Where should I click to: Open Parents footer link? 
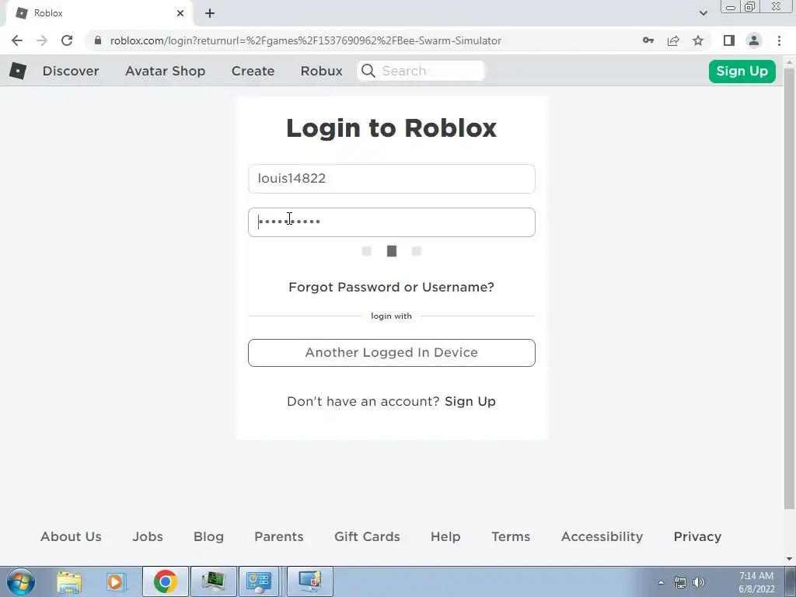279,536
